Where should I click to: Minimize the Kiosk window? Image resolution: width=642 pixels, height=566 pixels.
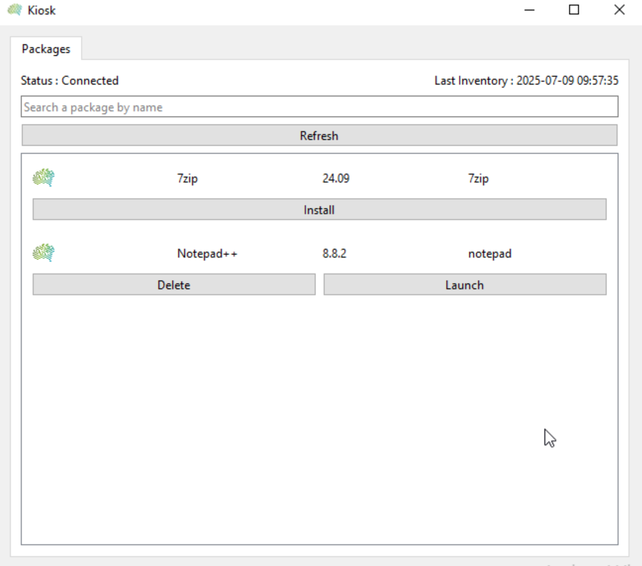pos(529,10)
